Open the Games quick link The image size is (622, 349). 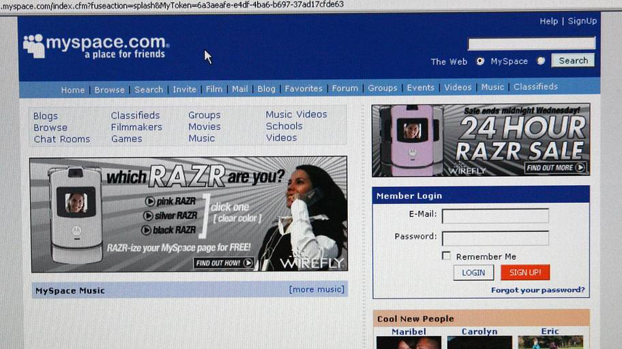click(127, 139)
